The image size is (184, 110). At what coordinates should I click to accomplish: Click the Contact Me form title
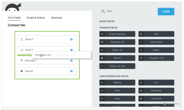click(x=16, y=25)
